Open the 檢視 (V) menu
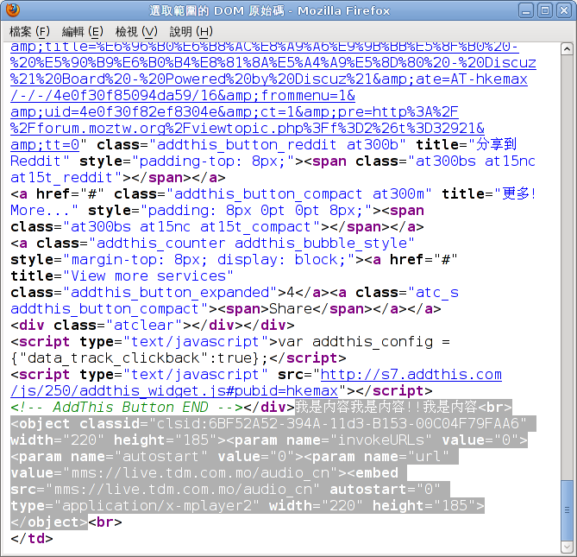Viewport: 577px width, 557px height. point(136,31)
